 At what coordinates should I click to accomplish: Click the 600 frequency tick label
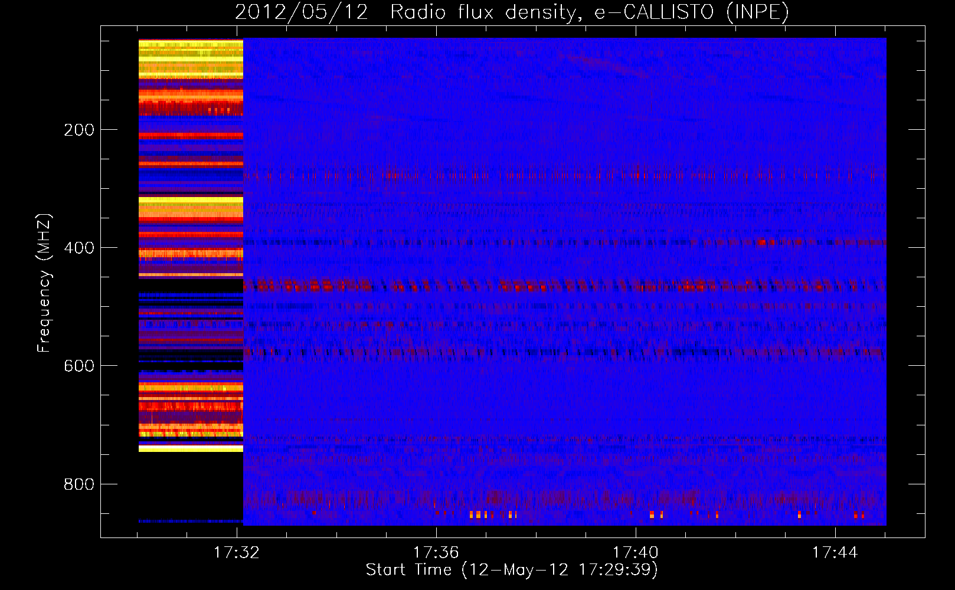click(x=79, y=366)
